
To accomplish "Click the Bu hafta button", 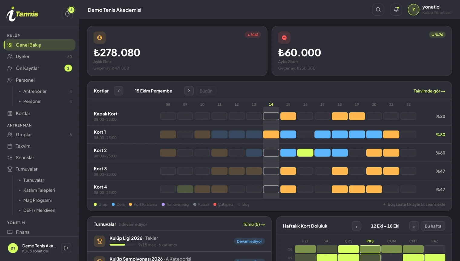I will point(433,226).
